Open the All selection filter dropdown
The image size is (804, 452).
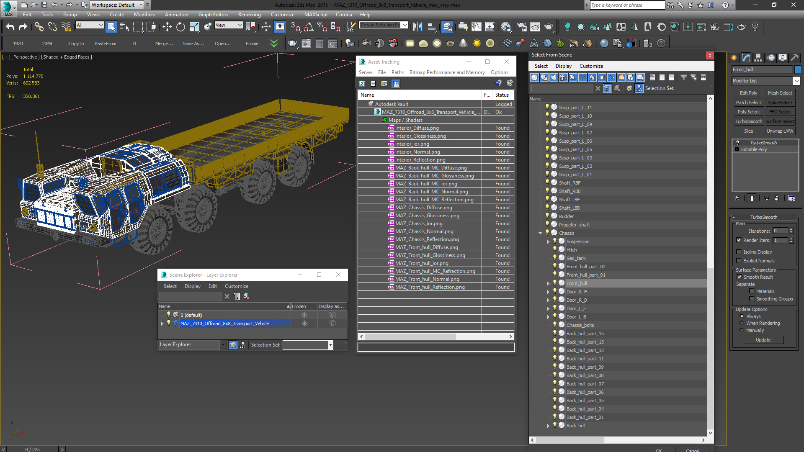90,25
